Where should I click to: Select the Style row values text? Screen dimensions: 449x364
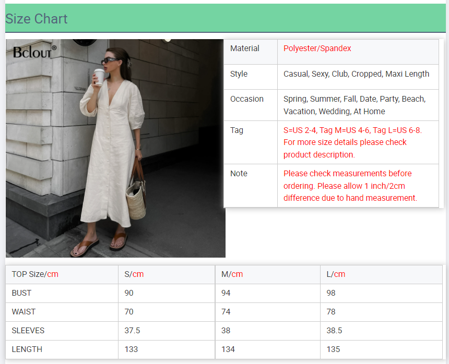tap(356, 74)
